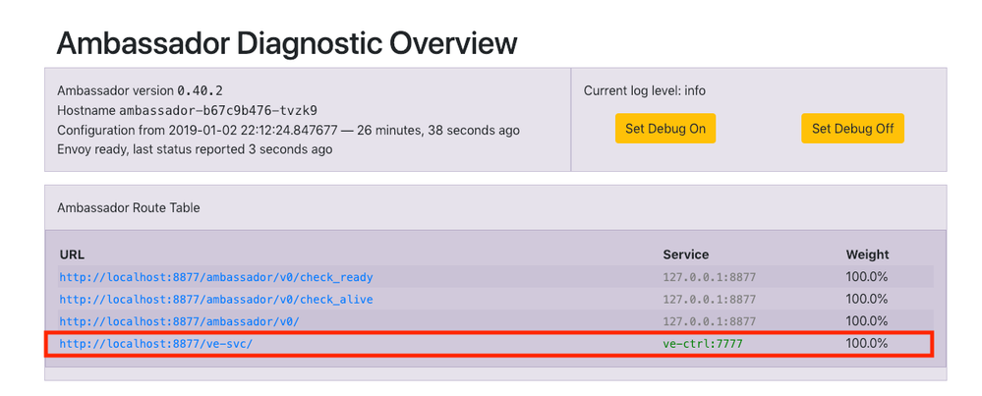This screenshot has height=396, width=982.
Task: Click the Ambassador Route Table title
Action: coord(129,208)
